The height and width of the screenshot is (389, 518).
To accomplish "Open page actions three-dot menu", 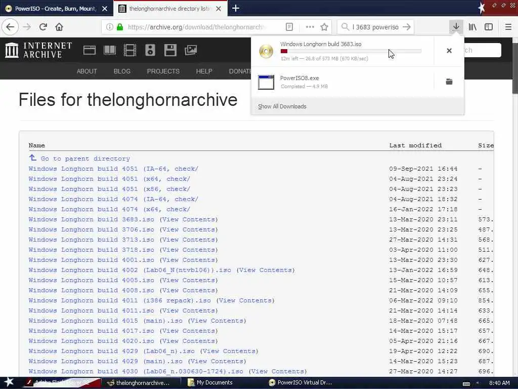I will 310,27.
